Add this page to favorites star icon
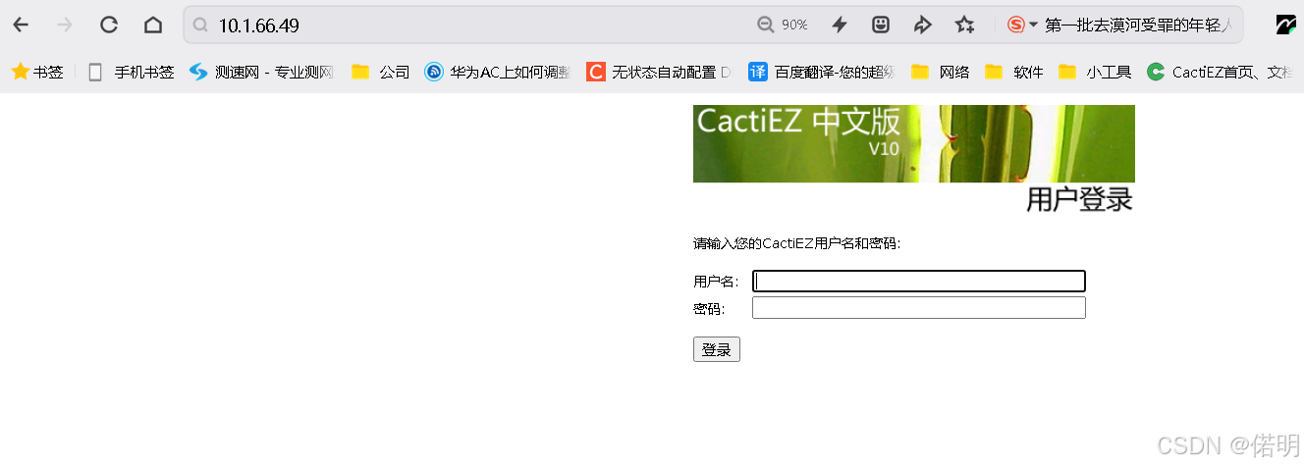Viewport: 1304px width, 467px height. point(965,25)
